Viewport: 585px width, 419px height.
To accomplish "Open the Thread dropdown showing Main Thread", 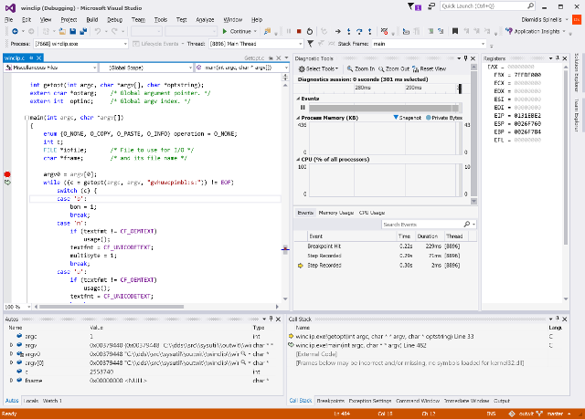I will click(x=256, y=44).
